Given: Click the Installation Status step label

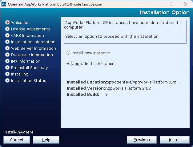Looking at the screenshot, I should (x=28, y=80).
